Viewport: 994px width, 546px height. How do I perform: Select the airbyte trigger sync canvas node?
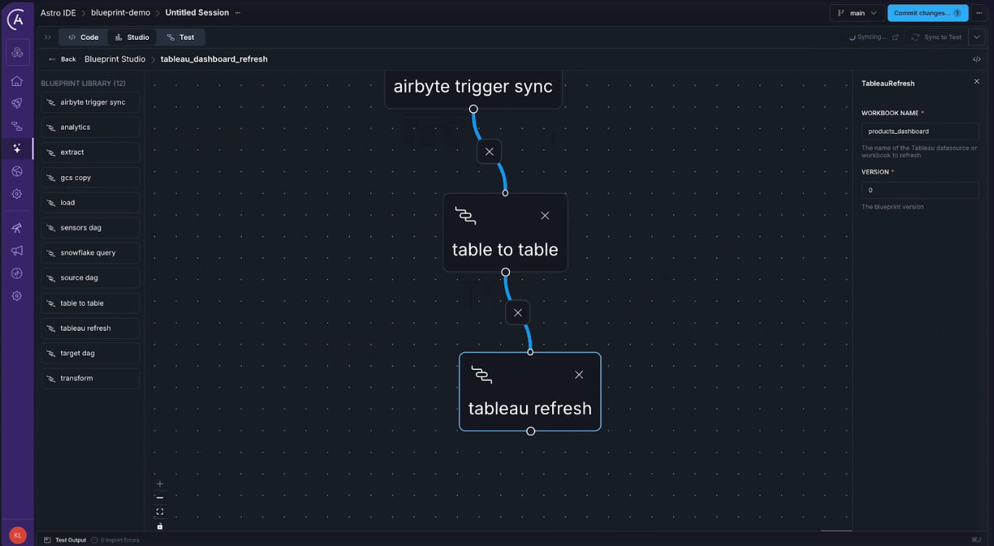pos(473,88)
